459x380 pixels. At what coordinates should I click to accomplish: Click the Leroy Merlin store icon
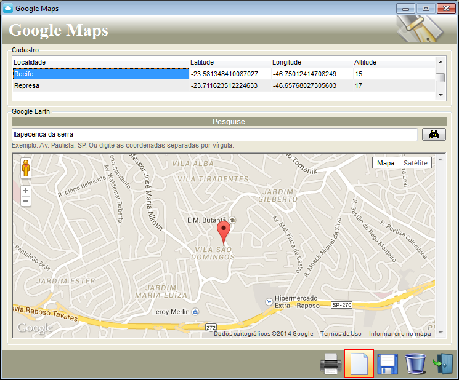(195, 312)
